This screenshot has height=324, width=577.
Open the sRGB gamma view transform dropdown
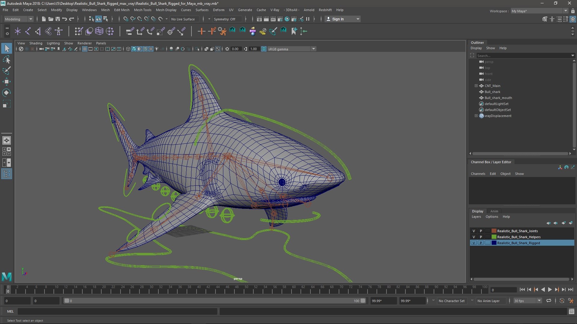[292, 49]
